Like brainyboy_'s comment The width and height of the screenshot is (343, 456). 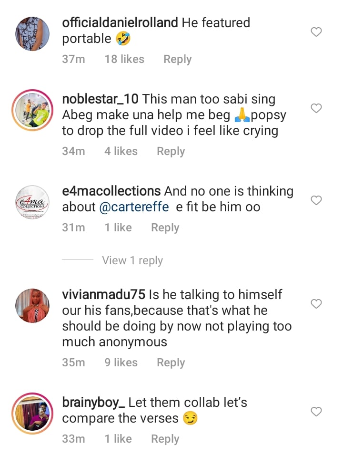click(x=316, y=411)
